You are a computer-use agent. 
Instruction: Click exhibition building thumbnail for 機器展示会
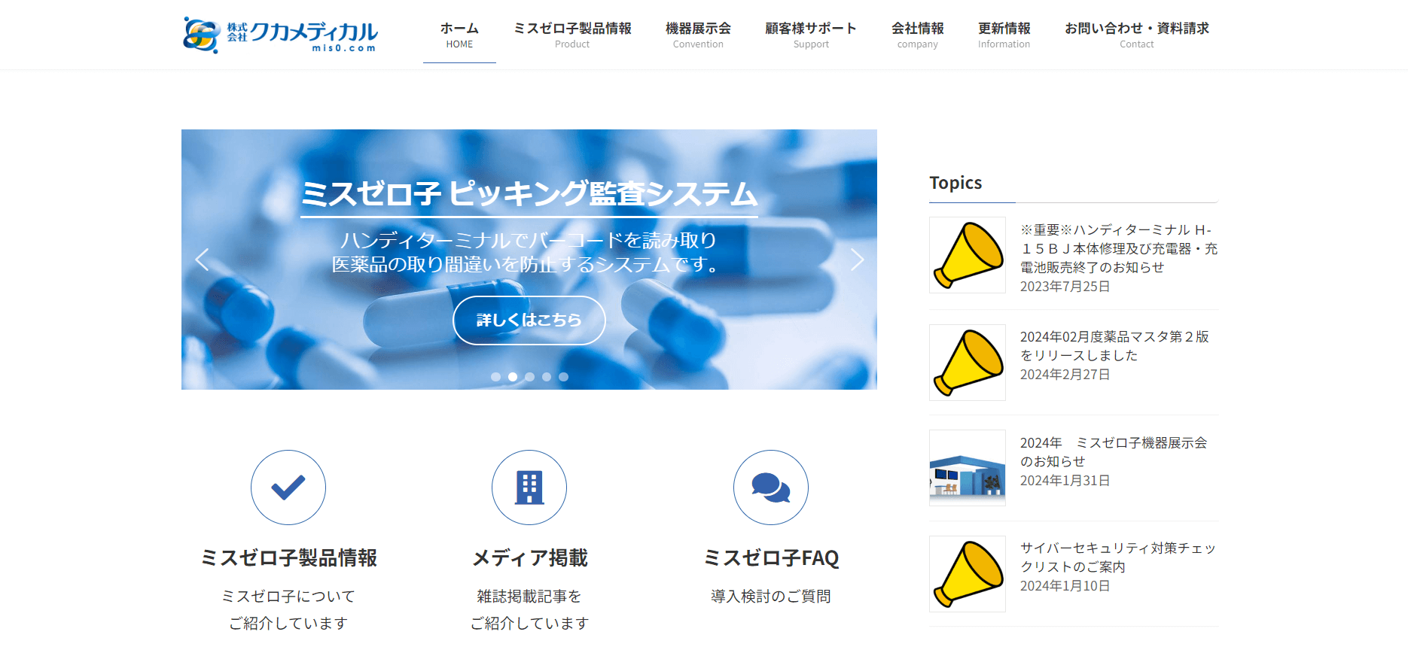968,468
